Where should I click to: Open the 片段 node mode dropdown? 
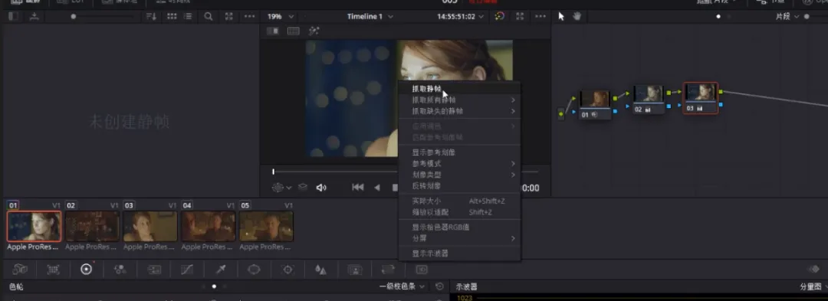(x=787, y=16)
